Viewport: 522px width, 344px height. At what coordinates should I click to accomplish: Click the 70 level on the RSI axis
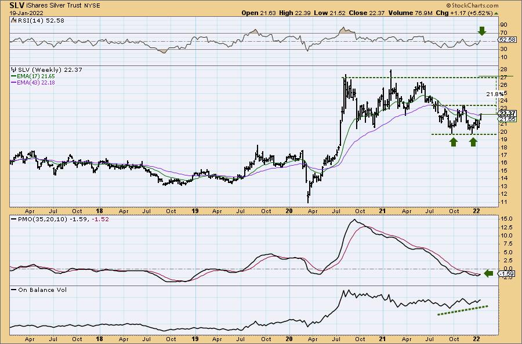click(x=503, y=33)
